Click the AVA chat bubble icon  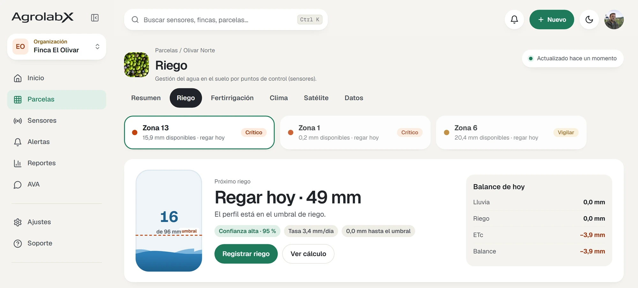tap(18, 185)
